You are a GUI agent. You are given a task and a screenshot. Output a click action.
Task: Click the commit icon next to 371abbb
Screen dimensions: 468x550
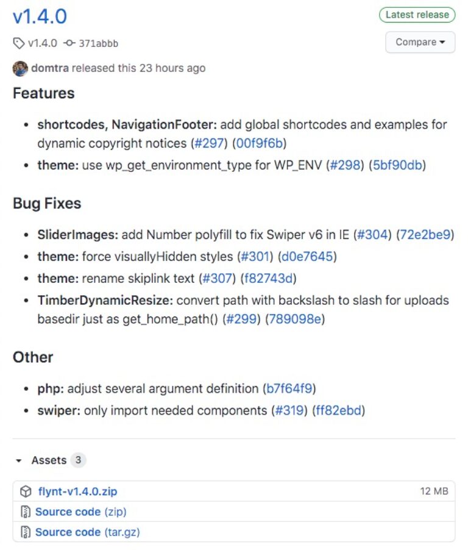point(69,43)
